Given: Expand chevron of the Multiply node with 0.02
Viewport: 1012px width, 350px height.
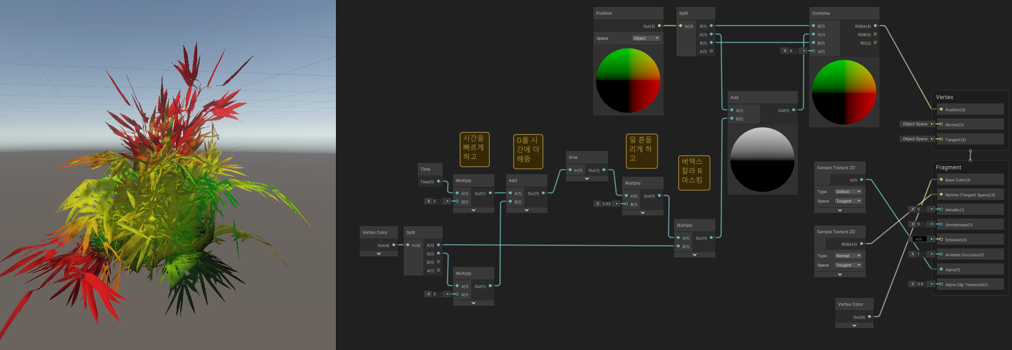Looking at the screenshot, I should pyautogui.click(x=643, y=213).
